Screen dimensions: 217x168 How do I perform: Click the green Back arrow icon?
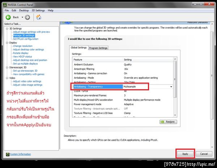pyautogui.click(x=8, y=17)
